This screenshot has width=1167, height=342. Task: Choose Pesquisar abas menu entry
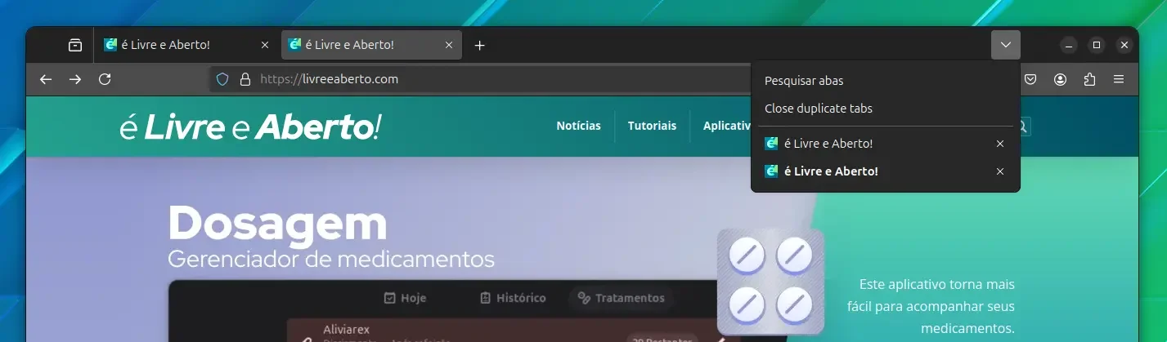coord(886,81)
